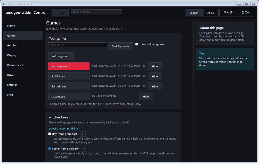Screen dimensions: 259x164
Task: Switch to the Performance page
Action: [23, 65]
